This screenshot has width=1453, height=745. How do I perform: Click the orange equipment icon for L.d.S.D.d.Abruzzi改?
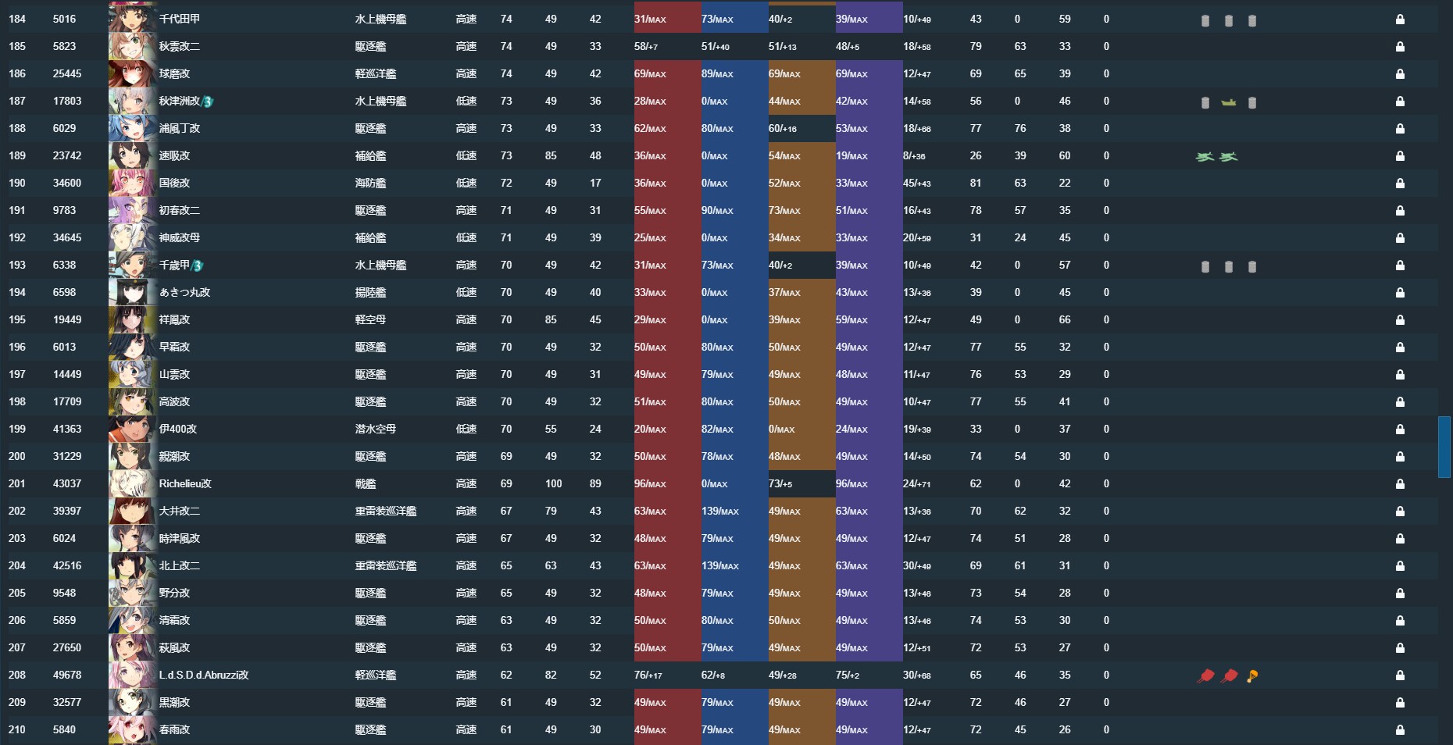(x=1252, y=675)
